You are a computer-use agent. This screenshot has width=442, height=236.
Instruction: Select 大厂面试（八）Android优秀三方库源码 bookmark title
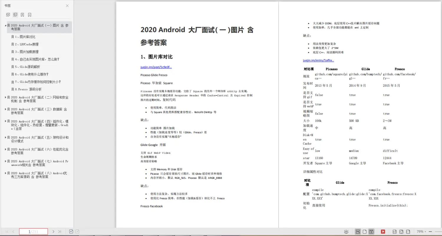click(39, 175)
